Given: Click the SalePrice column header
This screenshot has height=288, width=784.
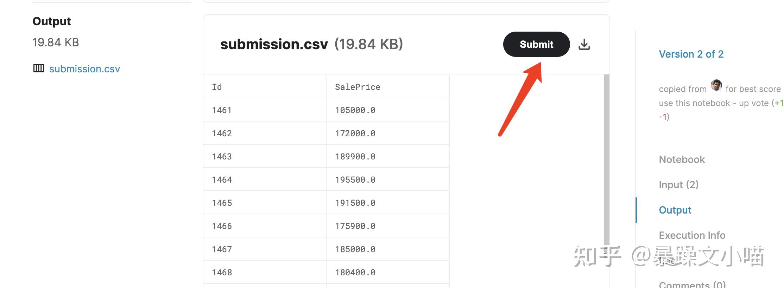Looking at the screenshot, I should [x=388, y=87].
